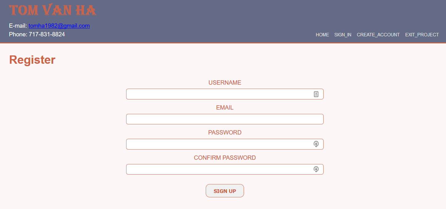The image size is (446, 209).
Task: Click the key icon in Confirm Password field
Action: [x=316, y=169]
